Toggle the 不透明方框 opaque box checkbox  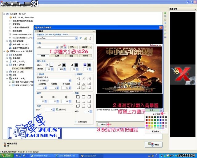[76, 122]
